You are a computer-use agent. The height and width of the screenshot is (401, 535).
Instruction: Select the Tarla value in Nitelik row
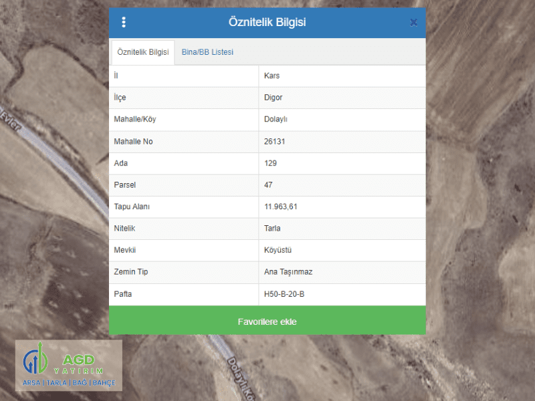click(x=272, y=229)
